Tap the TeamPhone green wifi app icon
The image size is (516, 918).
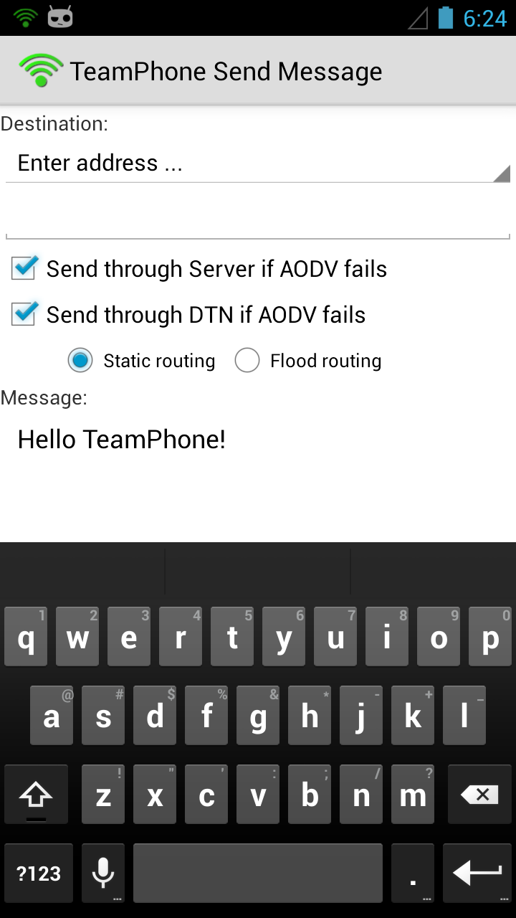pos(42,71)
